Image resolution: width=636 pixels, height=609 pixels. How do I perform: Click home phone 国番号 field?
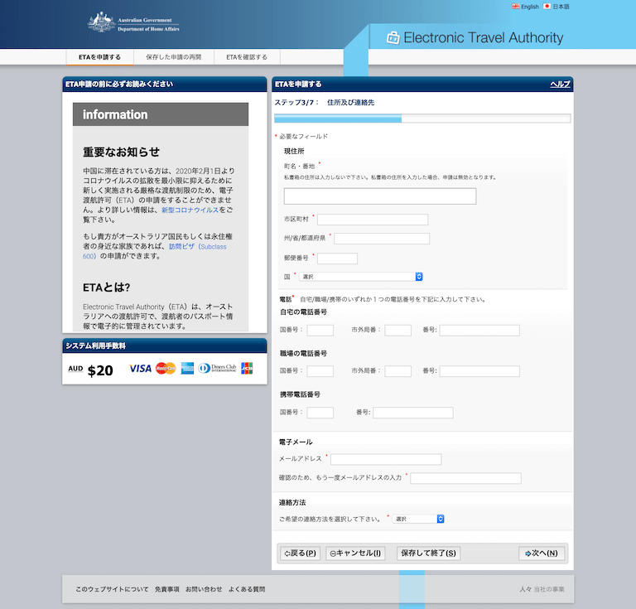click(x=320, y=331)
